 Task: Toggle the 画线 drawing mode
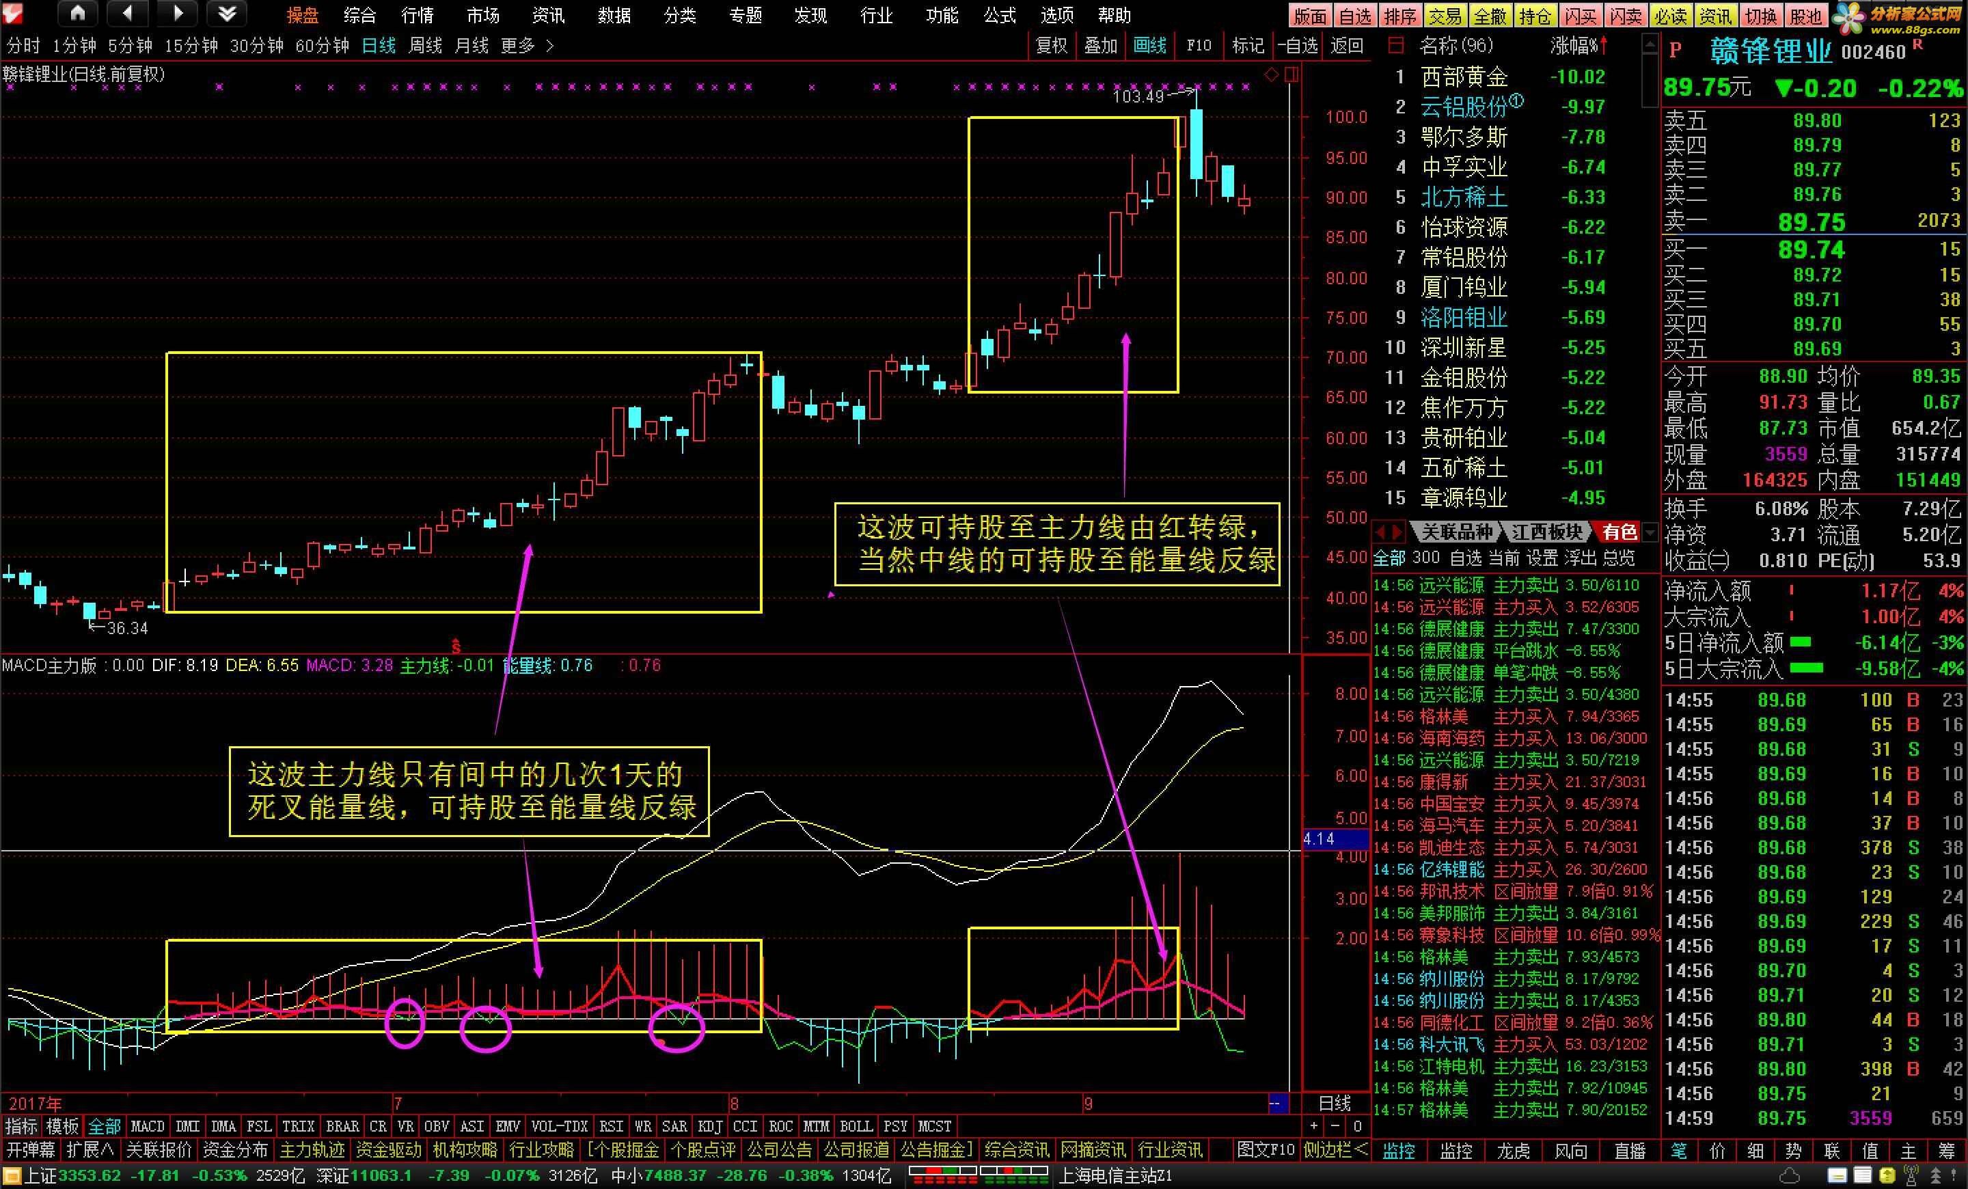click(1150, 46)
